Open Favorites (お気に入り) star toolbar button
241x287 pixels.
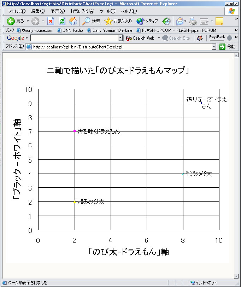pos(118,21)
